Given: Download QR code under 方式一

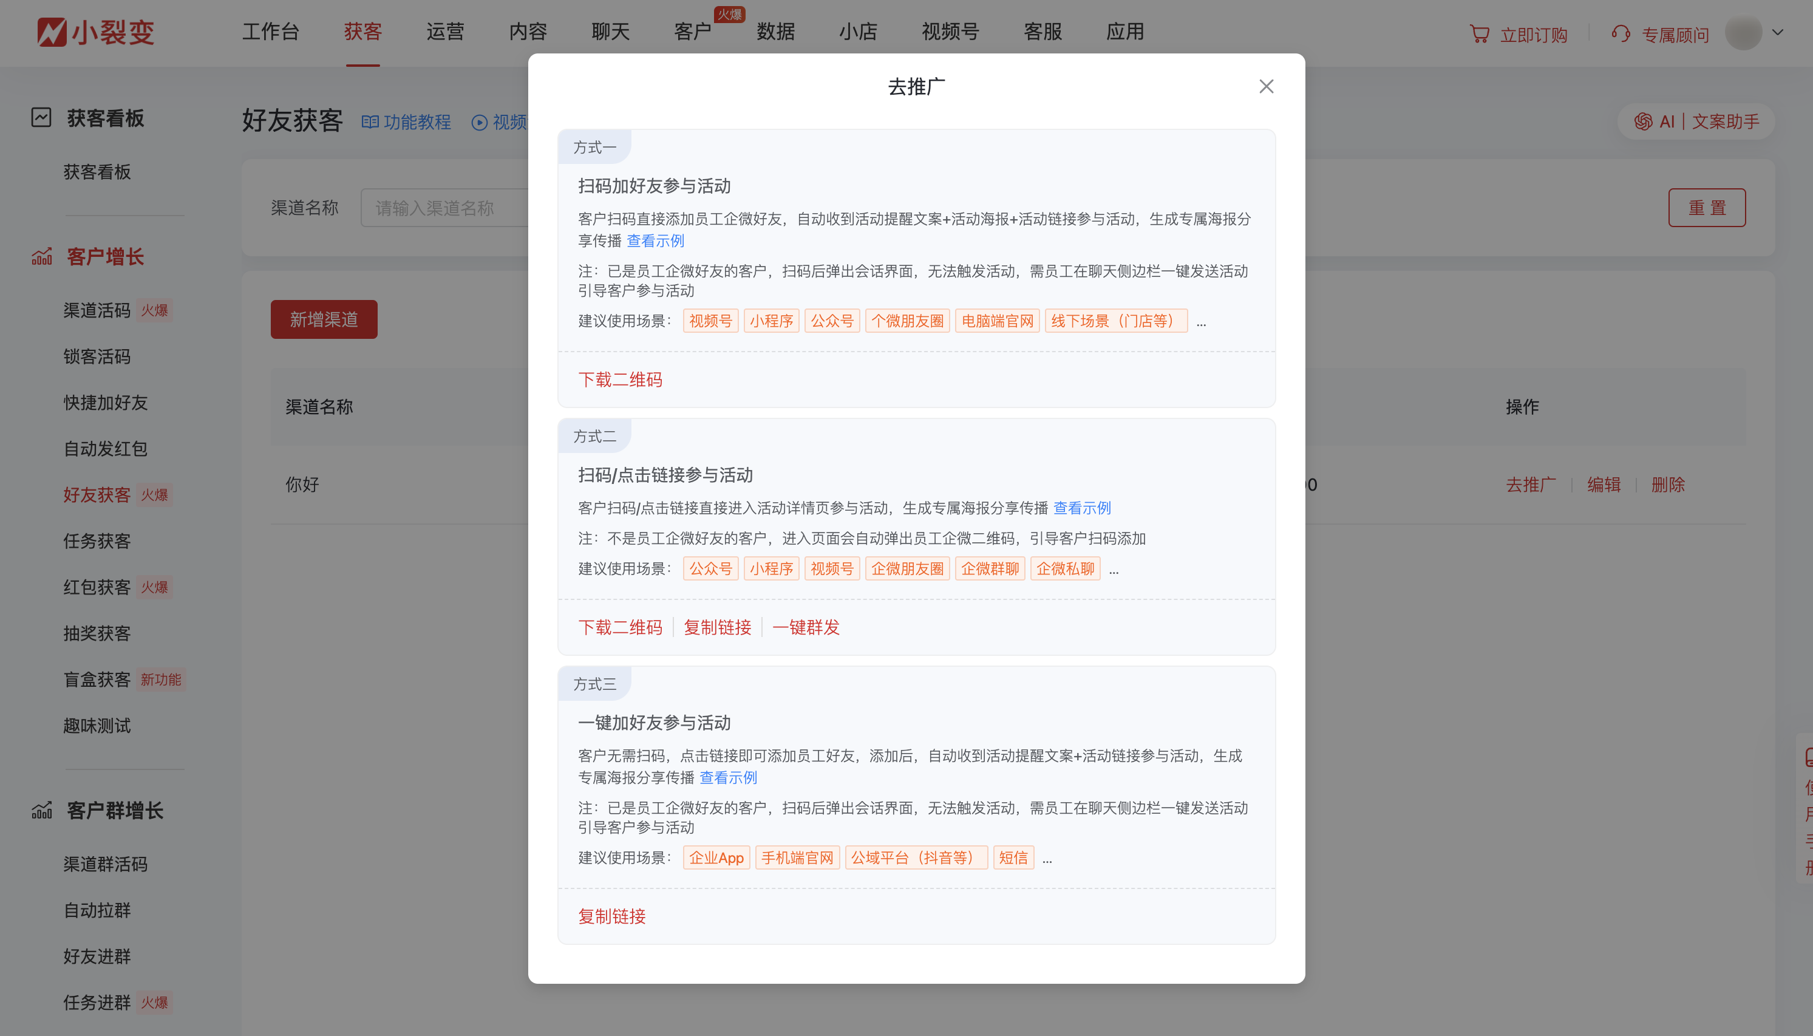Looking at the screenshot, I should tap(619, 380).
